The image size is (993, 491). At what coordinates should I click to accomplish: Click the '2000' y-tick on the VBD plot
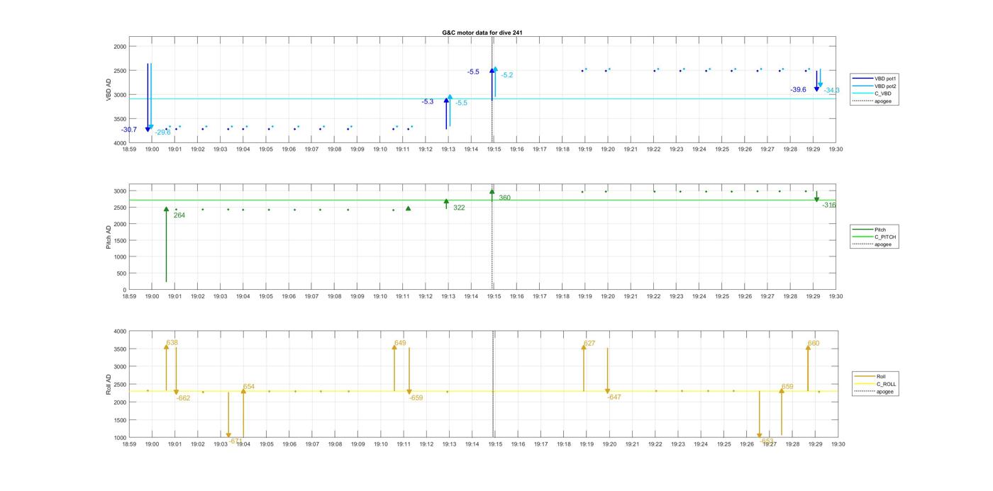pos(120,47)
